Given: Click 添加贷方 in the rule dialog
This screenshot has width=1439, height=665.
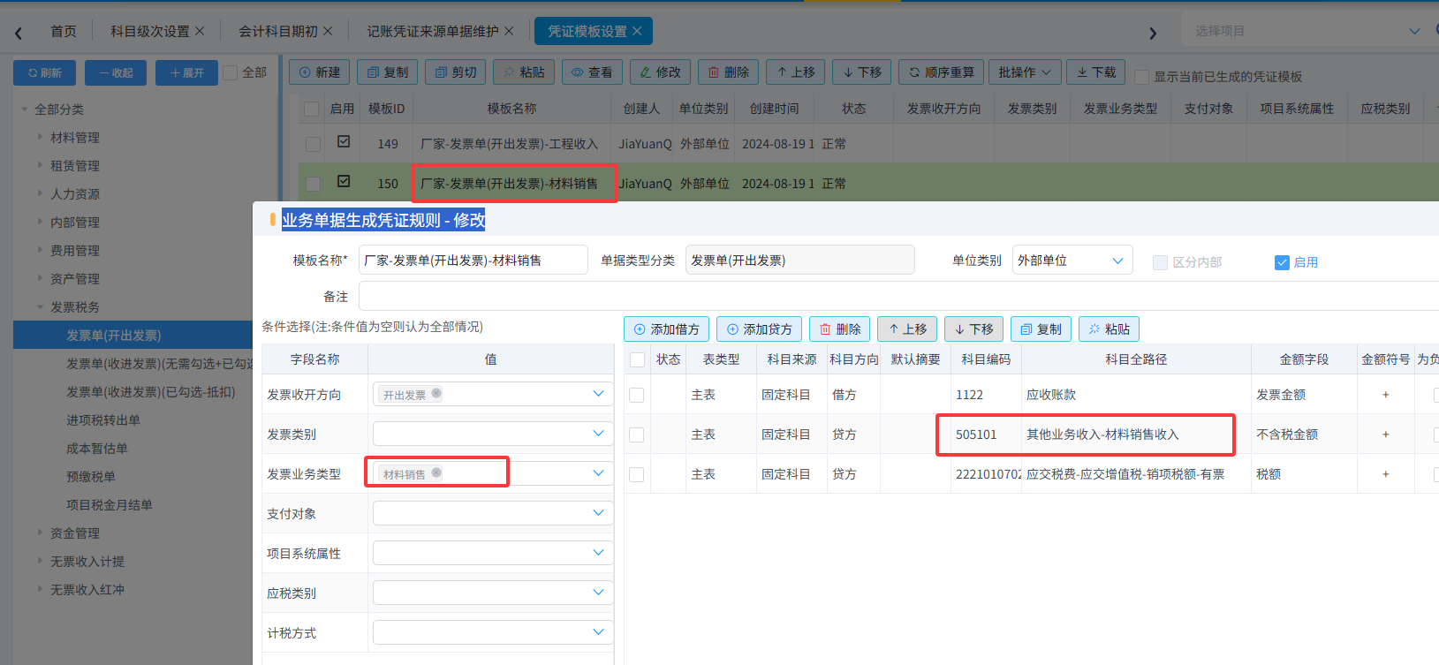Looking at the screenshot, I should (x=759, y=329).
